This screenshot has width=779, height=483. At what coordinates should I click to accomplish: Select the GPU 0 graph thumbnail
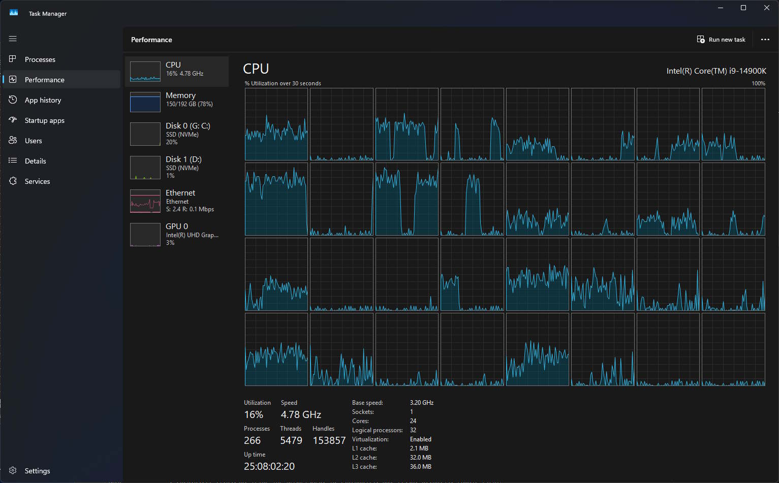145,235
